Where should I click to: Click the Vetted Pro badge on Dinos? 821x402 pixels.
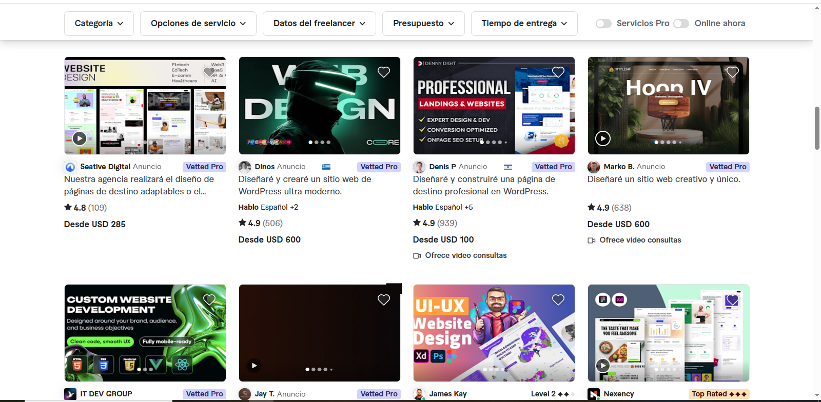click(379, 167)
